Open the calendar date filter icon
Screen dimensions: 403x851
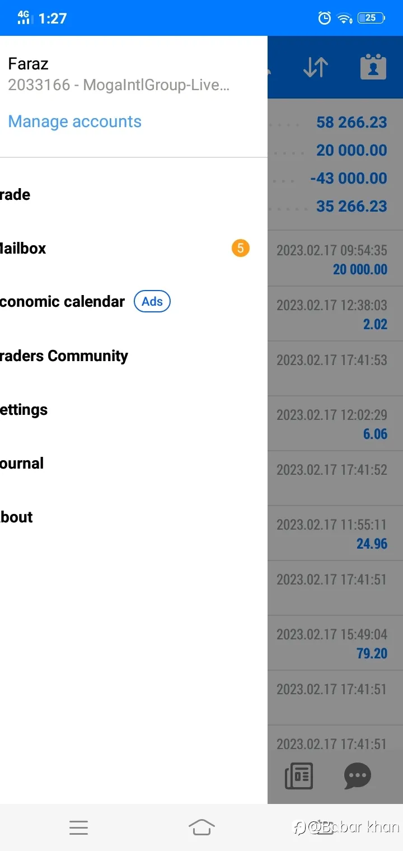click(x=373, y=67)
